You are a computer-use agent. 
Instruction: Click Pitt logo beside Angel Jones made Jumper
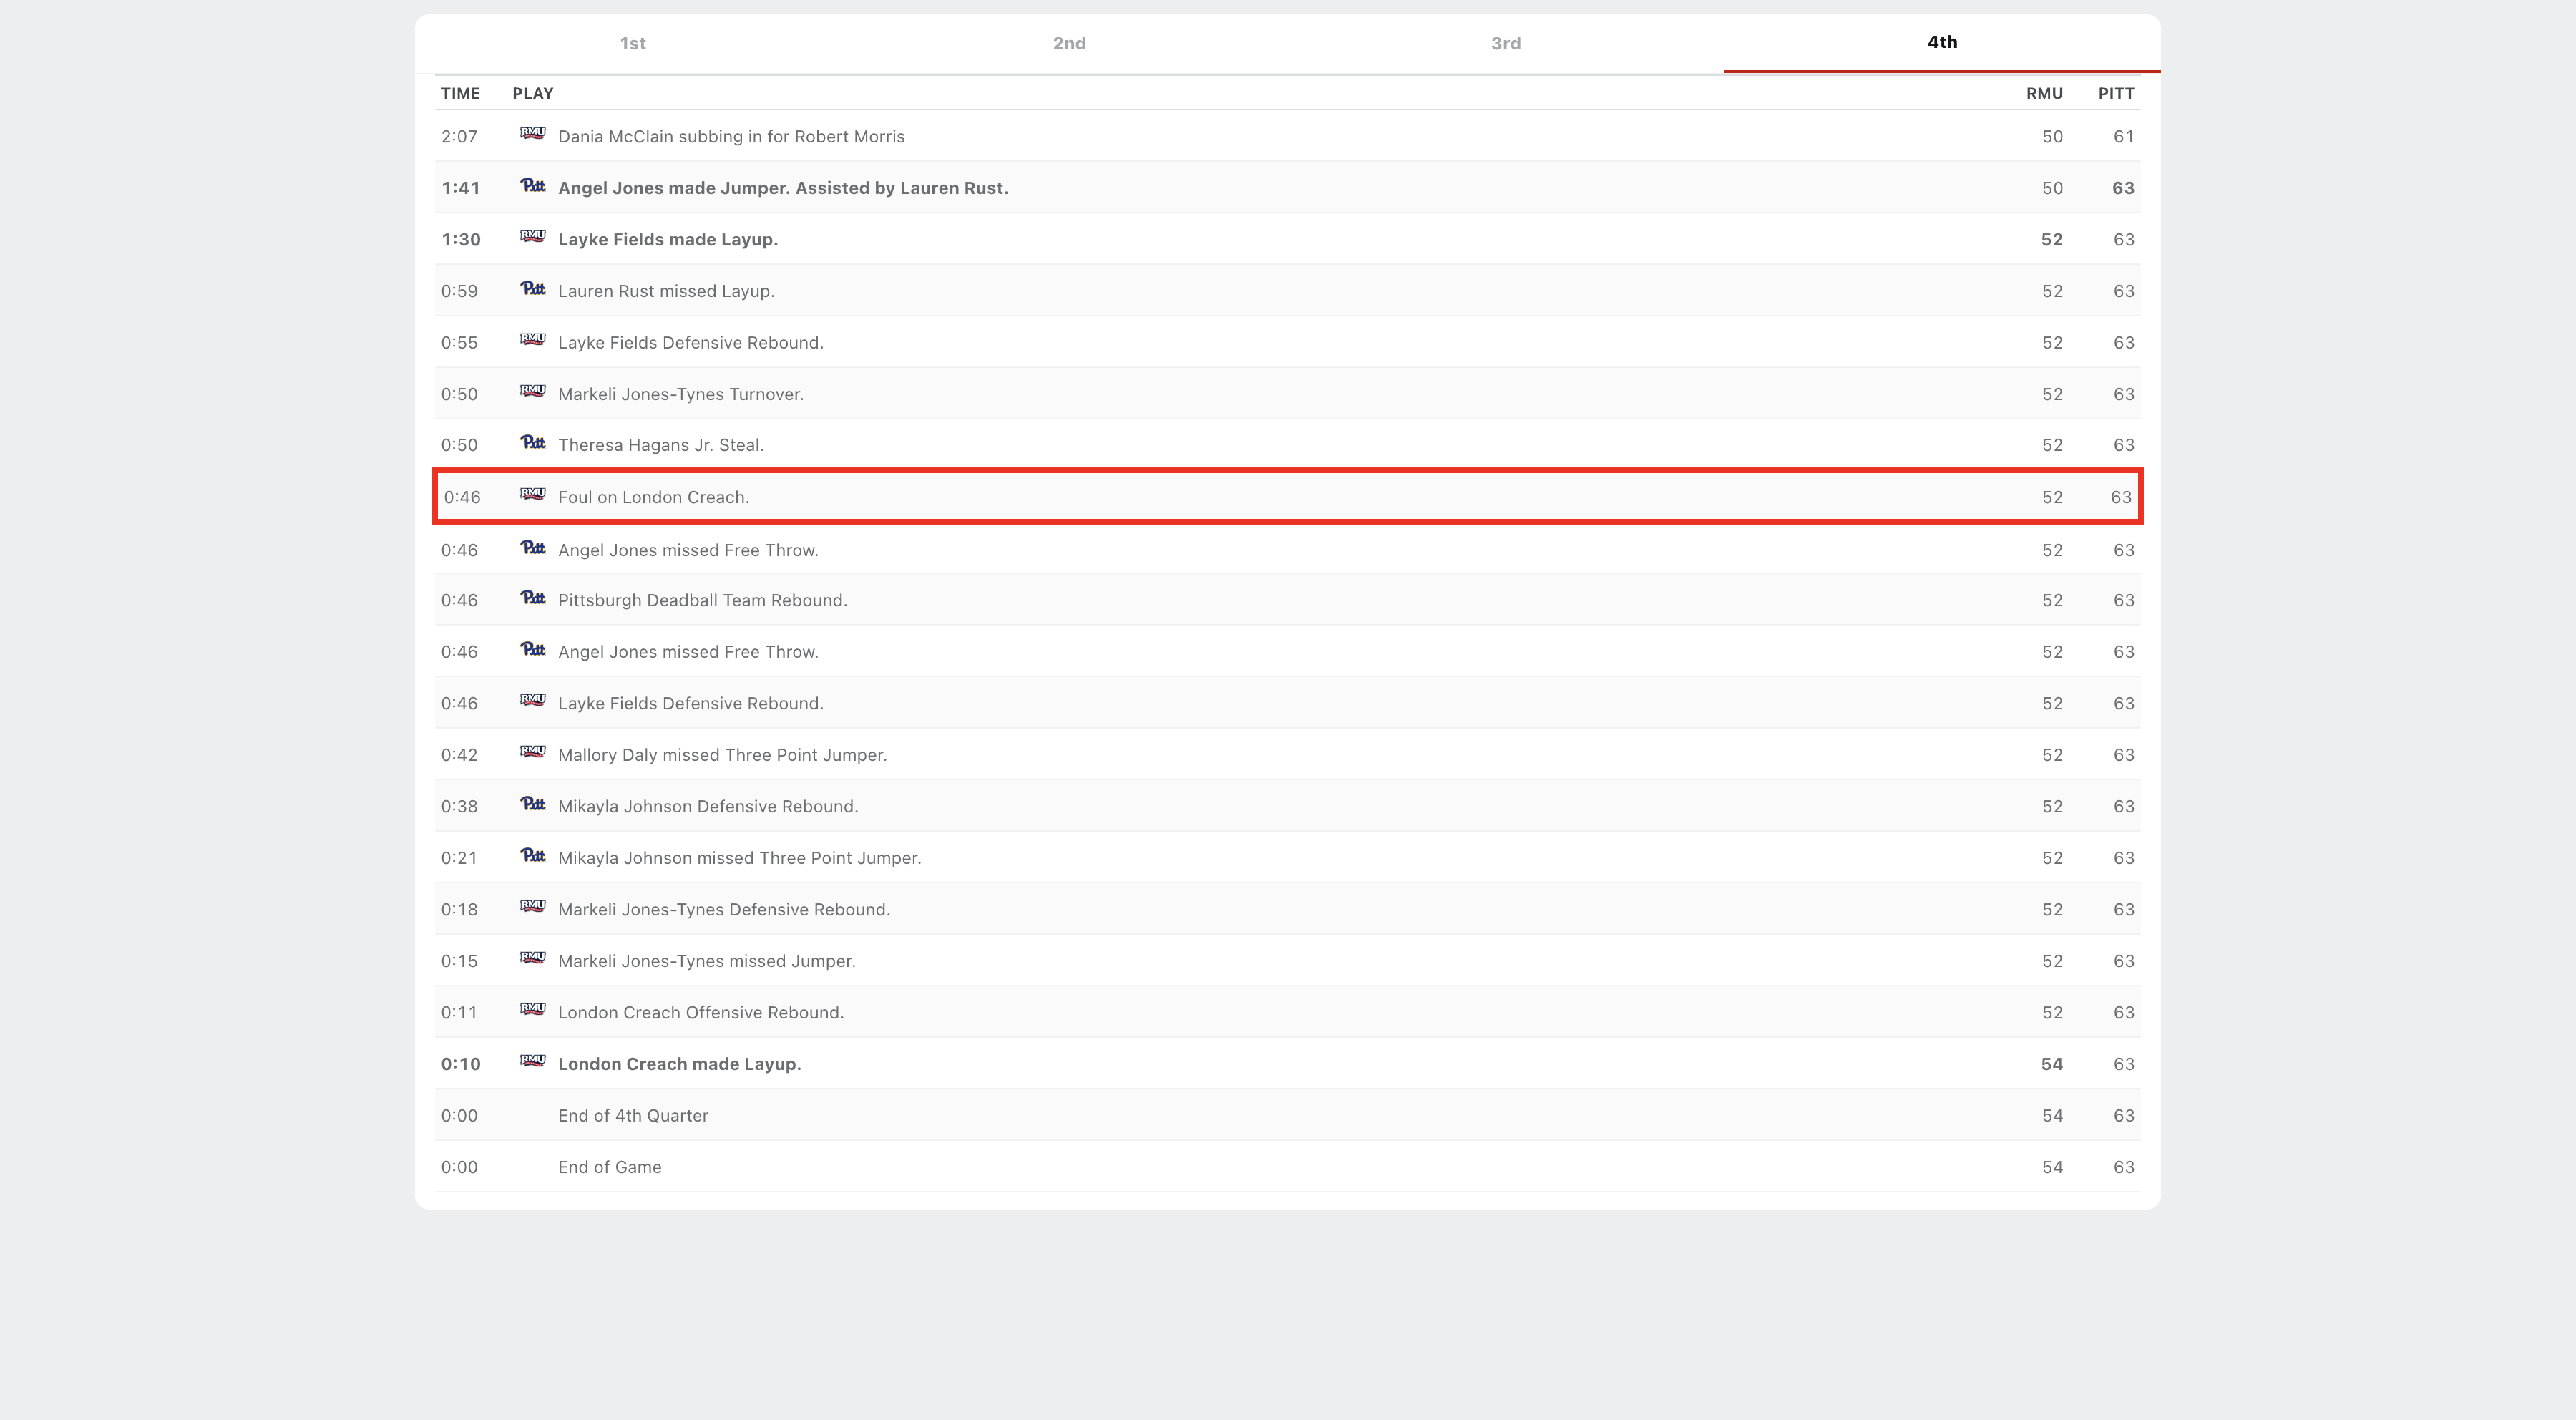pyautogui.click(x=532, y=186)
